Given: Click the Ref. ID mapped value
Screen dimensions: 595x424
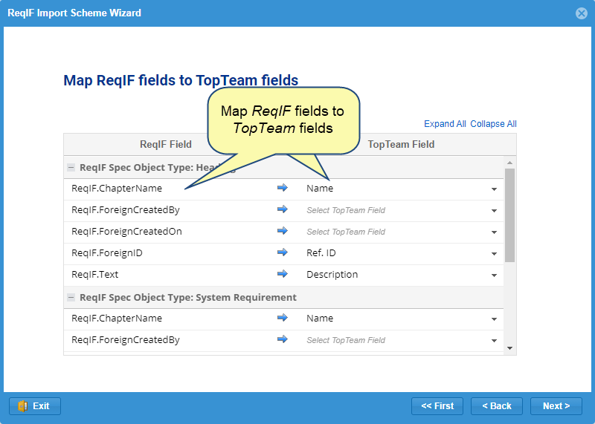Looking at the screenshot, I should pos(321,253).
